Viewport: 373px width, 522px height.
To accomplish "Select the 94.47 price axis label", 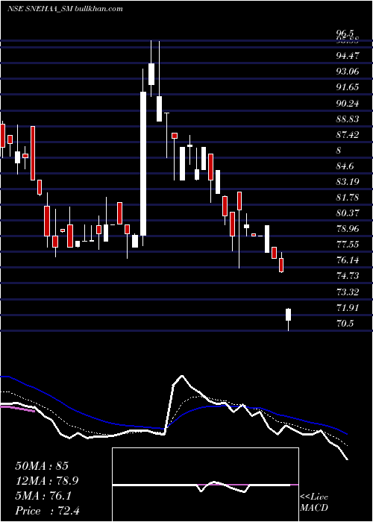I will [x=348, y=56].
